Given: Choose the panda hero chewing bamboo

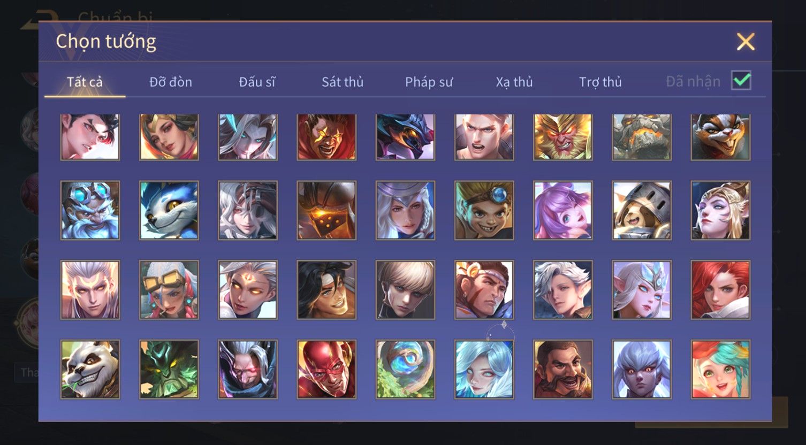Looking at the screenshot, I should pyautogui.click(x=90, y=370).
